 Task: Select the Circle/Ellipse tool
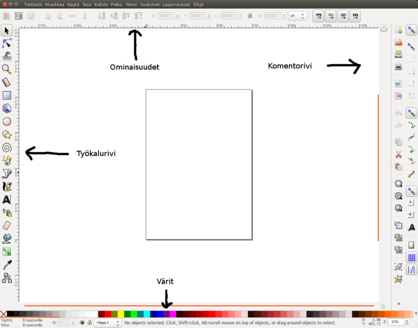pyautogui.click(x=7, y=121)
